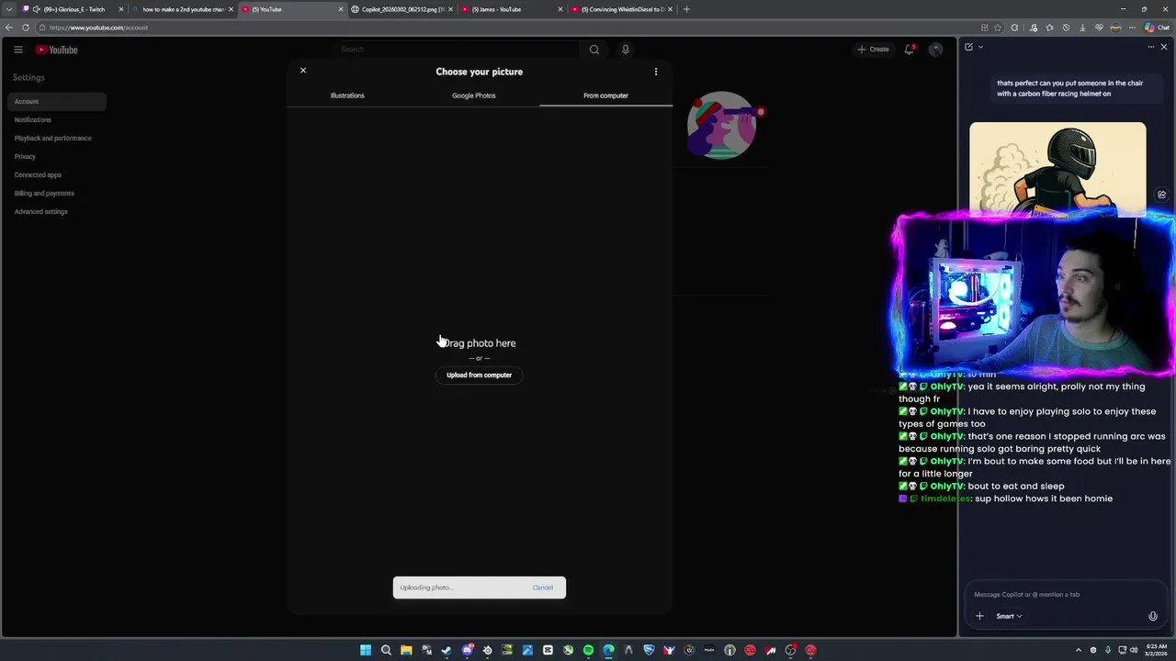Open Billing and payments settings
The image size is (1176, 661).
tap(44, 193)
